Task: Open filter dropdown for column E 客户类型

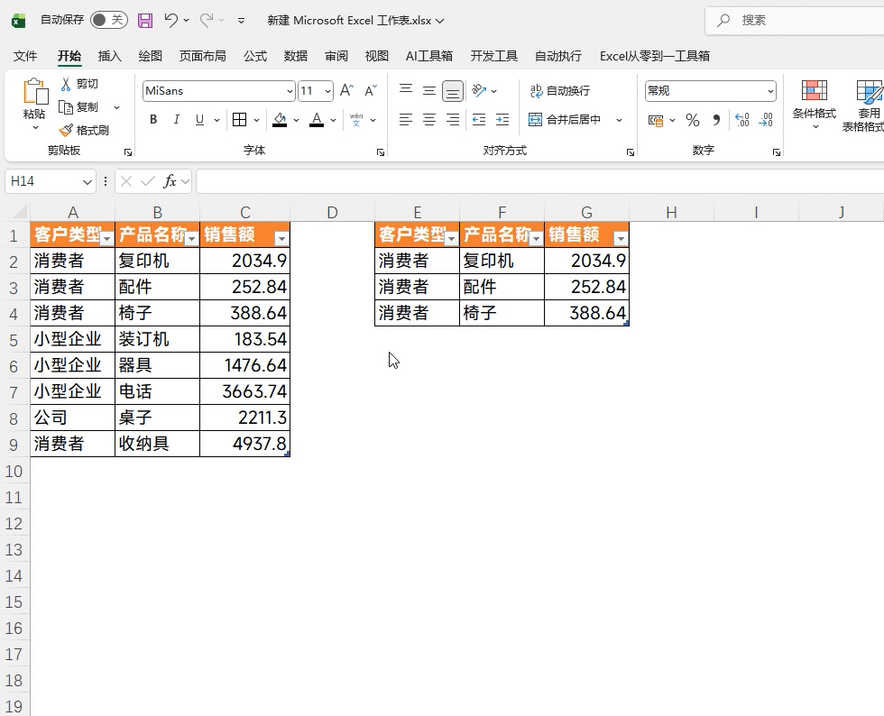Action: point(452,239)
